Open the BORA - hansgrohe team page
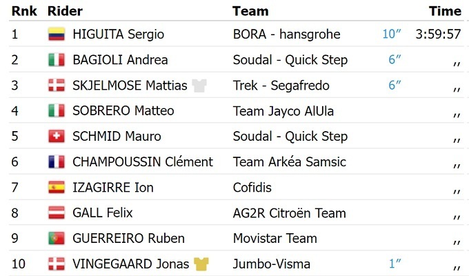 coord(286,34)
